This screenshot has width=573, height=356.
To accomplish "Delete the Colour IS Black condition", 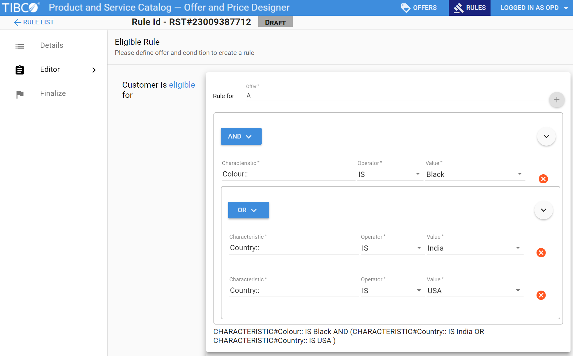I will pos(543,179).
